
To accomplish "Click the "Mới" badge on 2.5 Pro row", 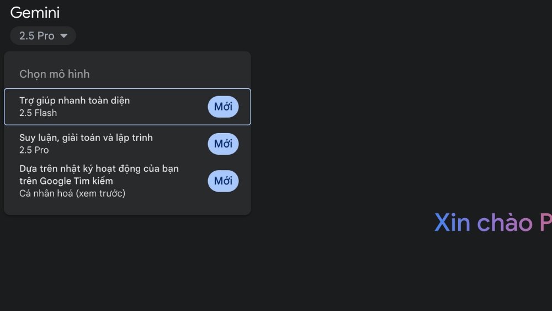I will [x=223, y=144].
